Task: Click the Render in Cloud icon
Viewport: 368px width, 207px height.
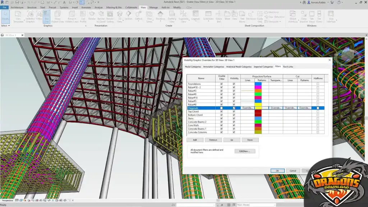Action: tap(101, 16)
